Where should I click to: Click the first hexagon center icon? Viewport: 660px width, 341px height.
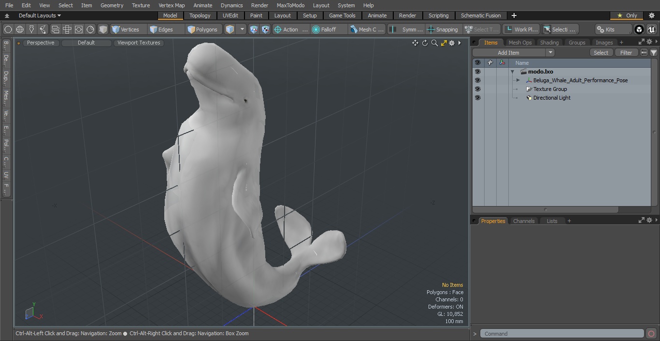pyautogui.click(x=254, y=30)
